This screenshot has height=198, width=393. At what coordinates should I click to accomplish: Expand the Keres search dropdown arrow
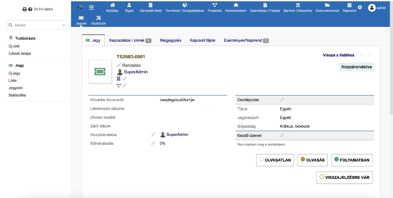[64, 26]
